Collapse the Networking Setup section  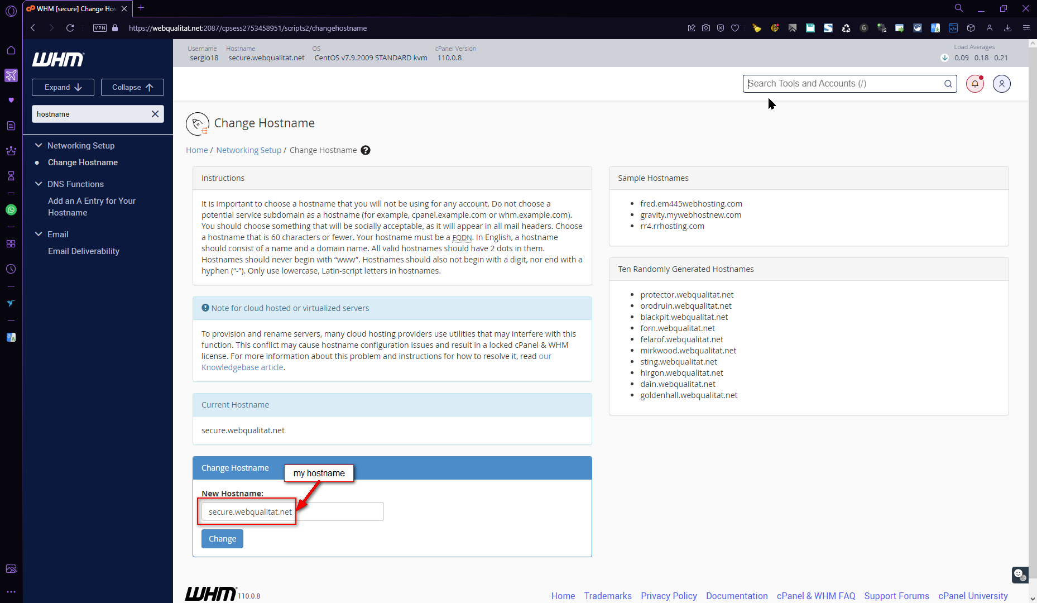coord(39,145)
